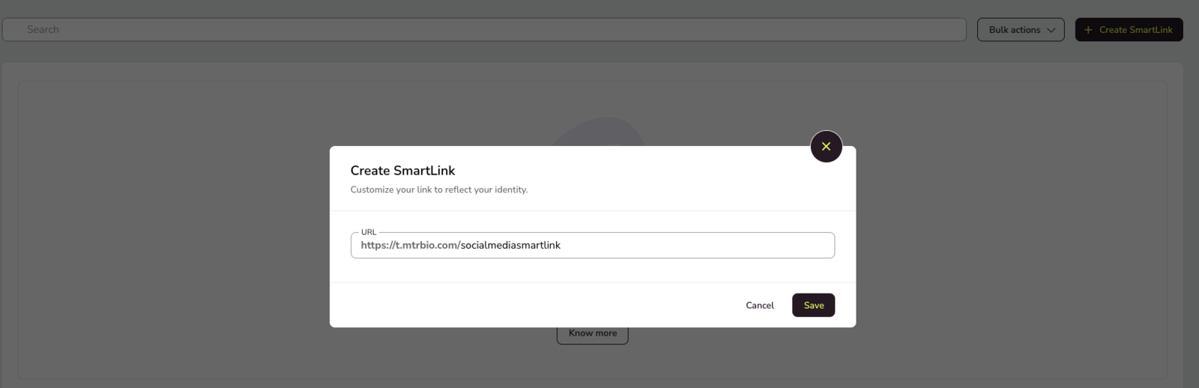
Task: Click the https://t.mtrbio.com/ prefix text
Action: click(409, 246)
